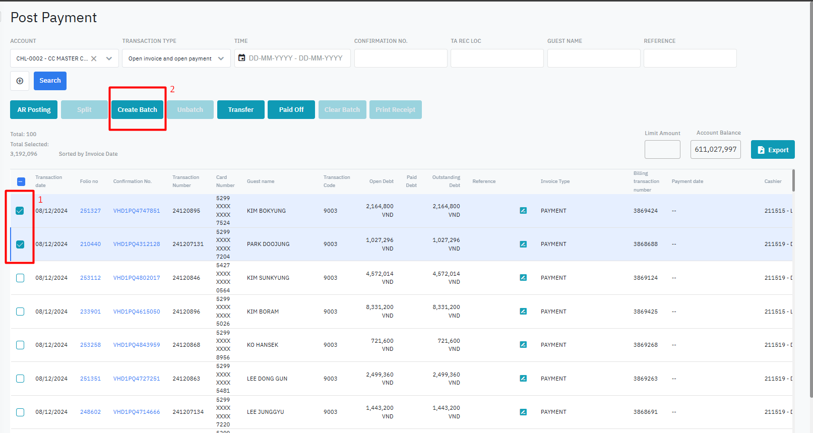This screenshot has height=433, width=813.
Task: Uncheck the KIM BOKYUNG row checkbox
Action: pyautogui.click(x=20, y=211)
